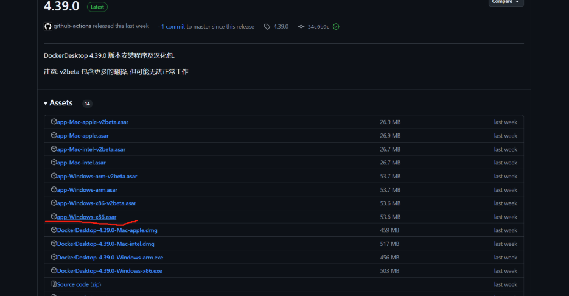Screen dimensions: 569x296
Task: Download app-Windows-arm.asar
Action: point(87,189)
